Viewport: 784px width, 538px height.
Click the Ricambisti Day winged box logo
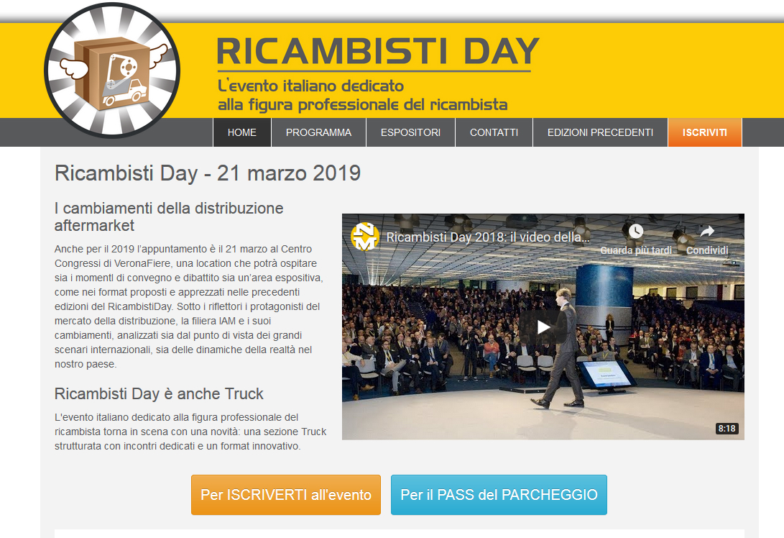coord(112,70)
